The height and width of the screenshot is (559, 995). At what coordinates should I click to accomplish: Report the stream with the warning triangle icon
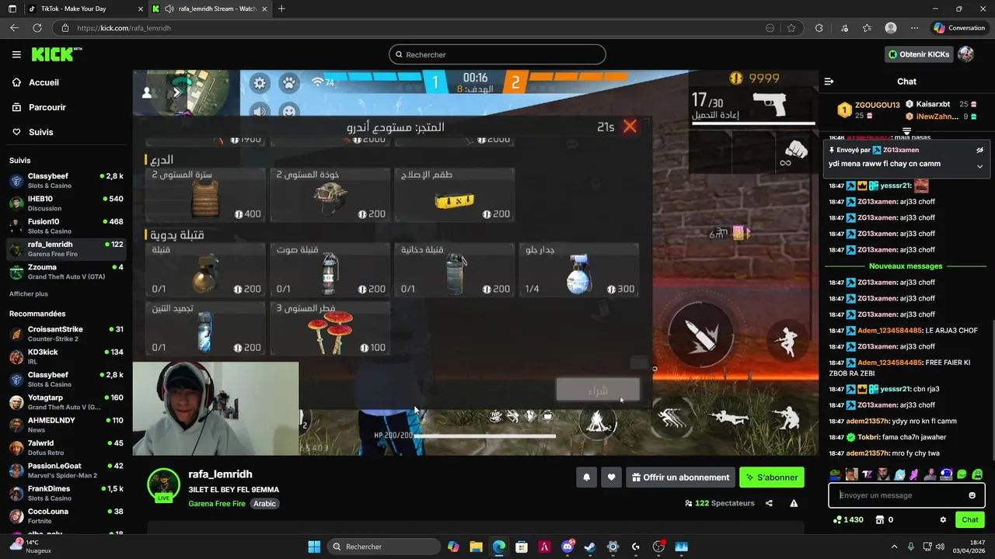click(794, 503)
